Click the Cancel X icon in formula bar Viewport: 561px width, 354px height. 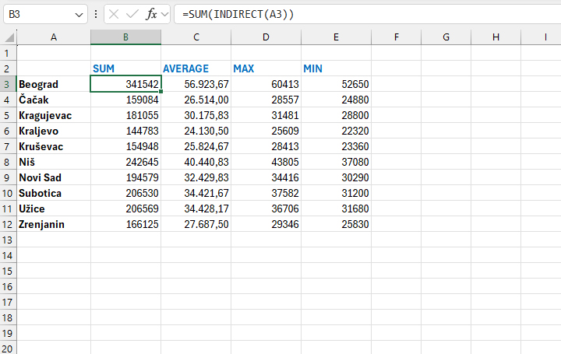pos(114,14)
